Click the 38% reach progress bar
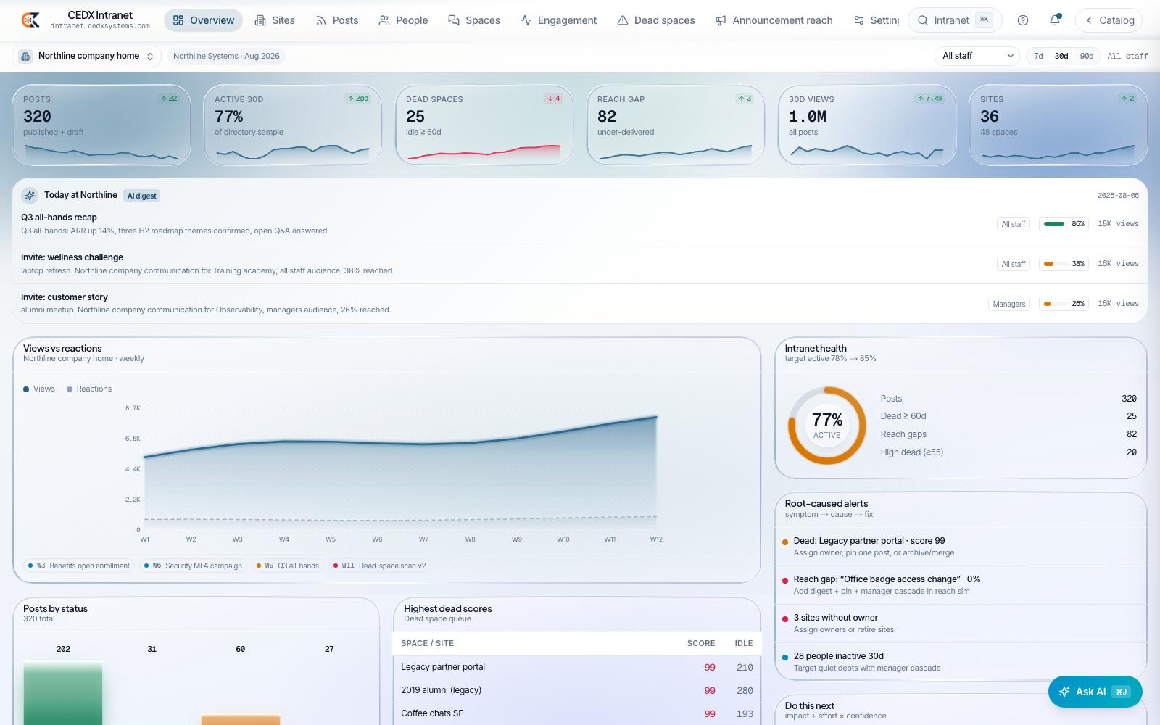The height and width of the screenshot is (725, 1160). tap(1064, 264)
